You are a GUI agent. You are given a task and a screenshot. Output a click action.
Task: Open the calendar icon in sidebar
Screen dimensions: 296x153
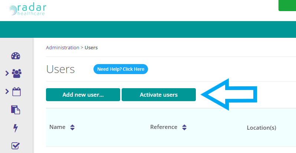pyautogui.click(x=16, y=92)
